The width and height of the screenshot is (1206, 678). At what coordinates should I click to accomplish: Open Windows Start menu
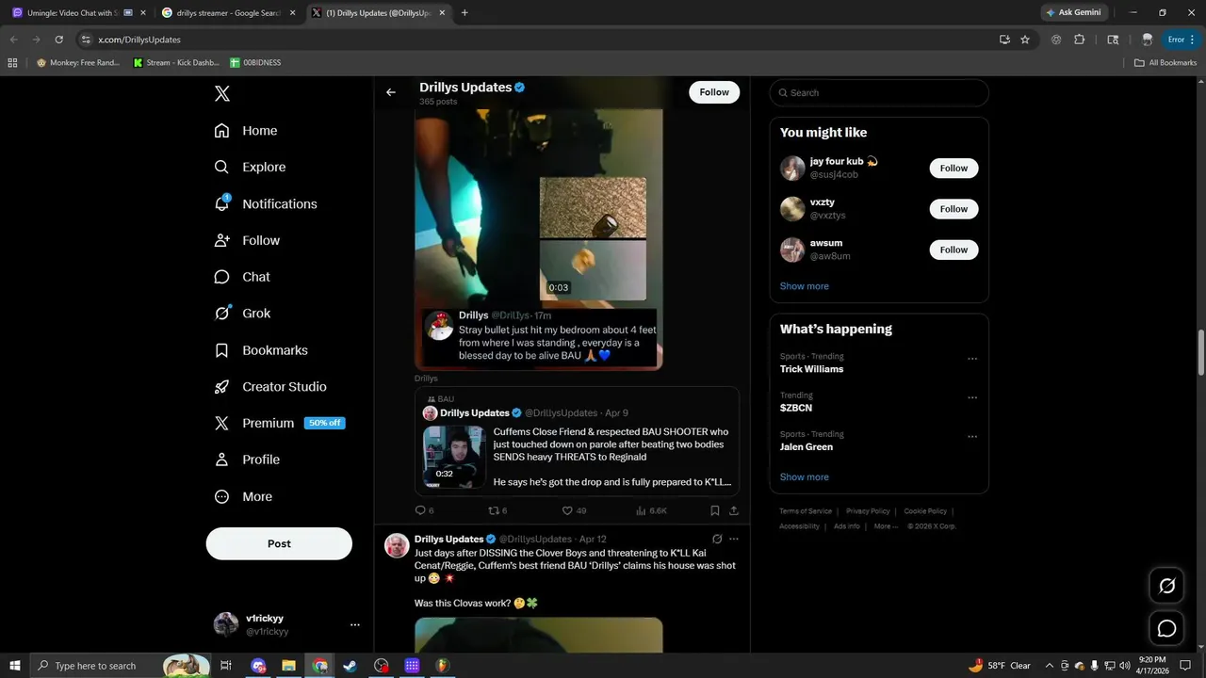(14, 666)
